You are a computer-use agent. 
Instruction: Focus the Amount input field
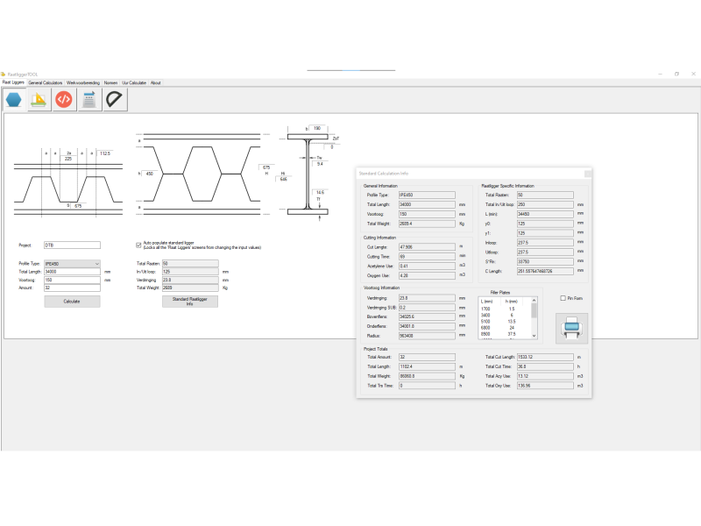tap(72, 288)
